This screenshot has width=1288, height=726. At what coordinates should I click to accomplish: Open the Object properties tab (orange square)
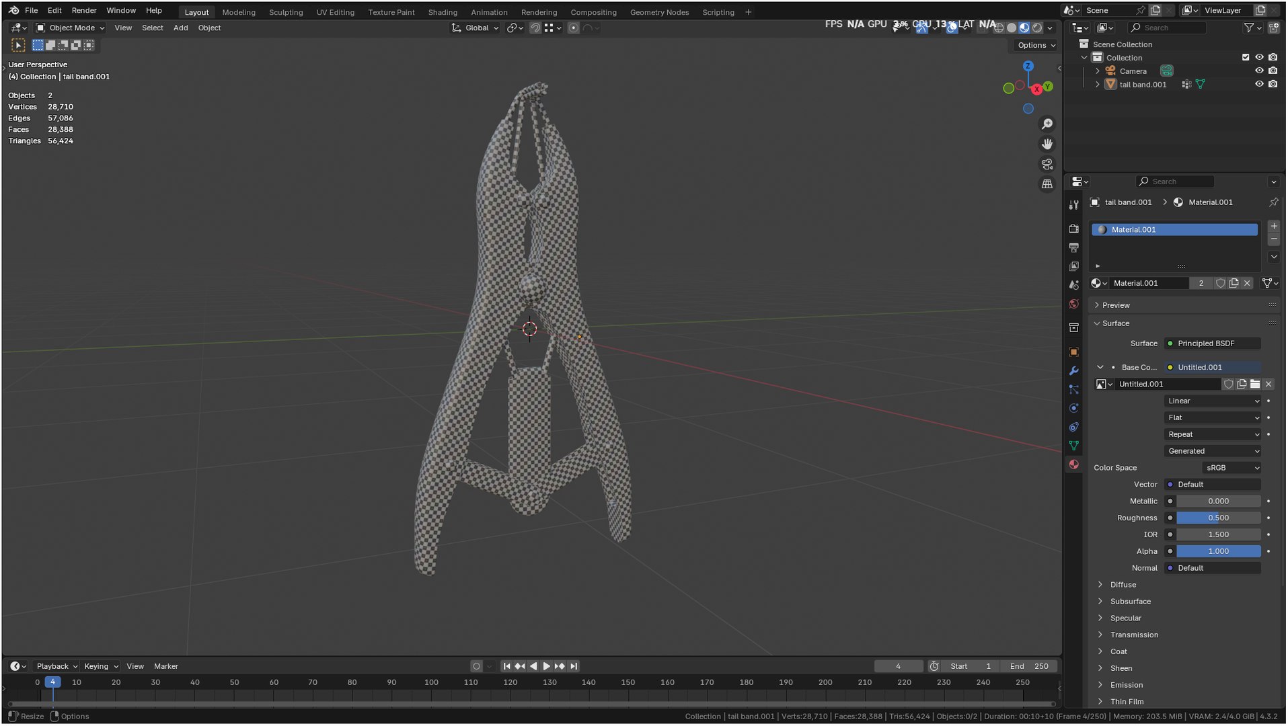(1074, 352)
